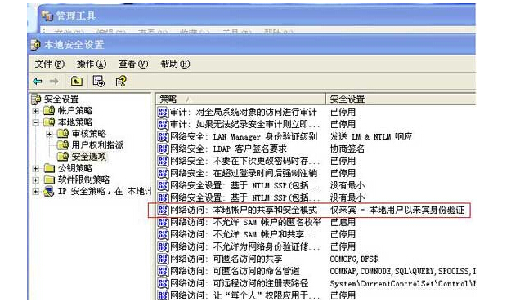Open the 文件(F) menu

click(49, 64)
